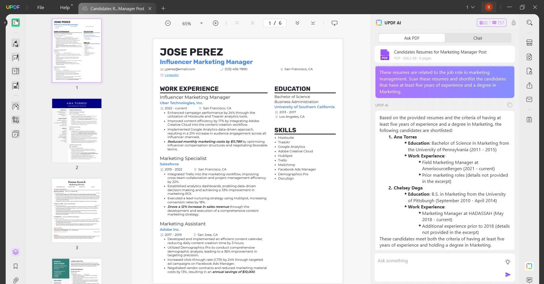Image resolution: width=544 pixels, height=284 pixels.
Task: Click the send arrow in AI chat
Action: click(x=508, y=275)
